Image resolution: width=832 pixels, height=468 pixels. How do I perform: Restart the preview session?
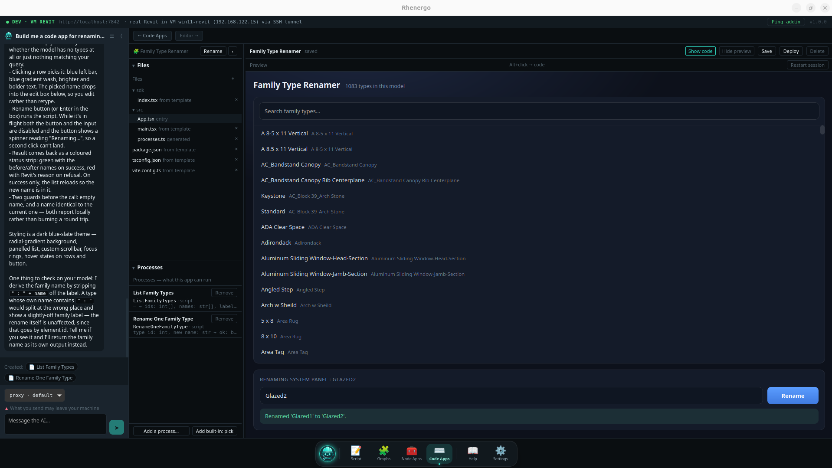pos(807,65)
